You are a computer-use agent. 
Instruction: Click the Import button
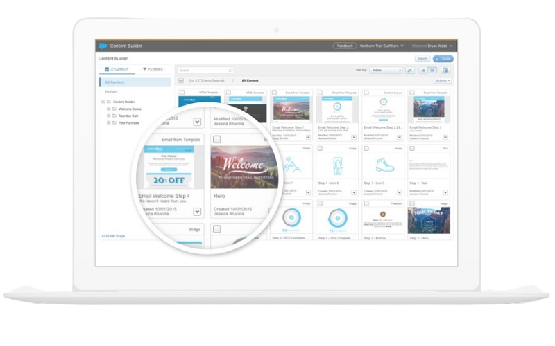[x=422, y=59]
